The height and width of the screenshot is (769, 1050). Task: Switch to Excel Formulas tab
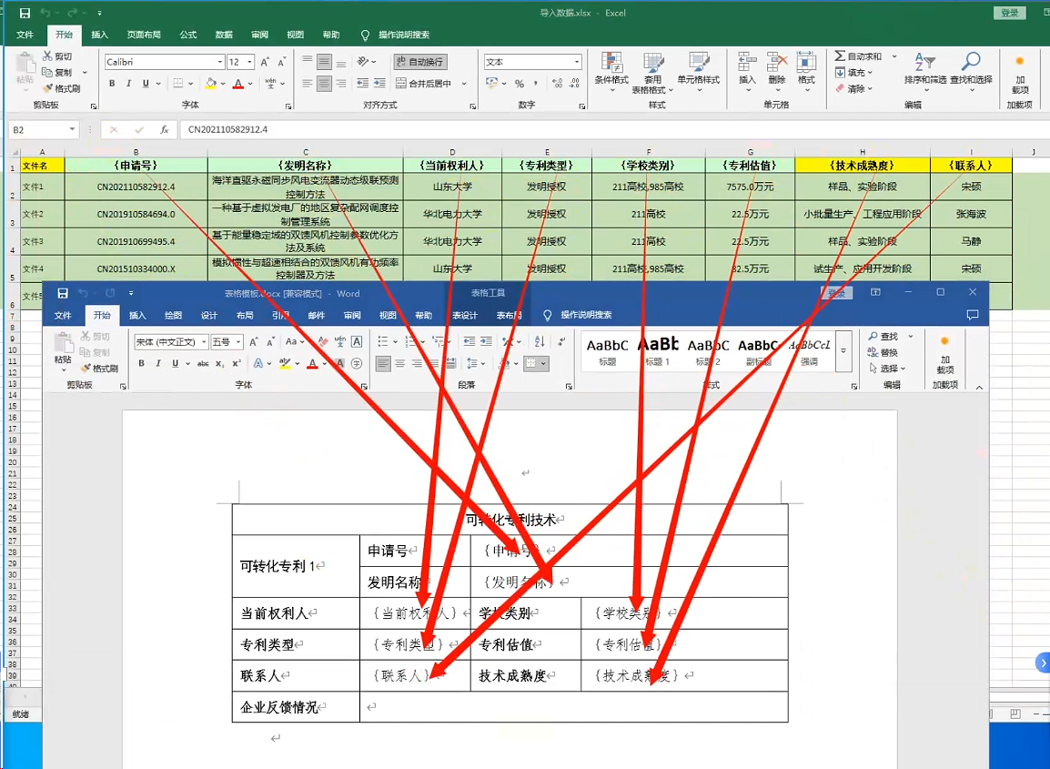[188, 35]
